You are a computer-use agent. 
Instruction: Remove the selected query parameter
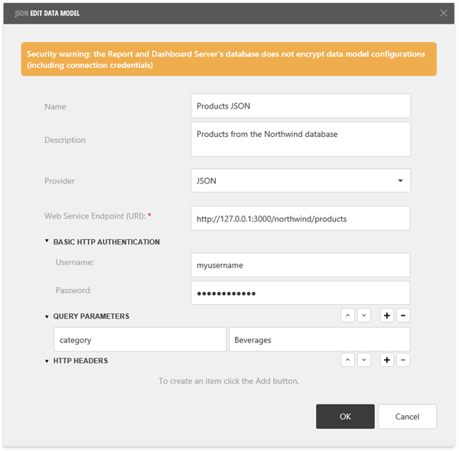[403, 316]
